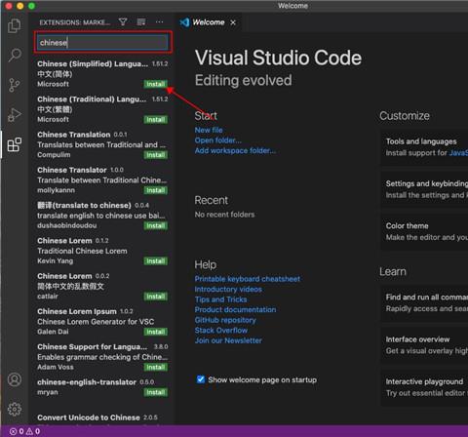This screenshot has height=437, width=468.
Task: Open Introductory videos link
Action: pos(228,290)
